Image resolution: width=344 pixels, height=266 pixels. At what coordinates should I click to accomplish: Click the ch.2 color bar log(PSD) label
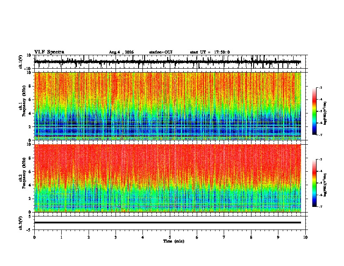[x=325, y=185]
